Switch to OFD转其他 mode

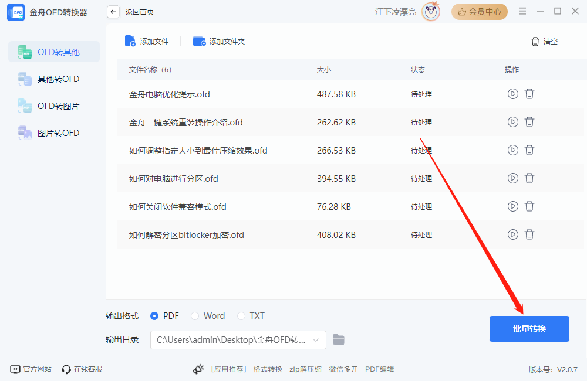54,52
